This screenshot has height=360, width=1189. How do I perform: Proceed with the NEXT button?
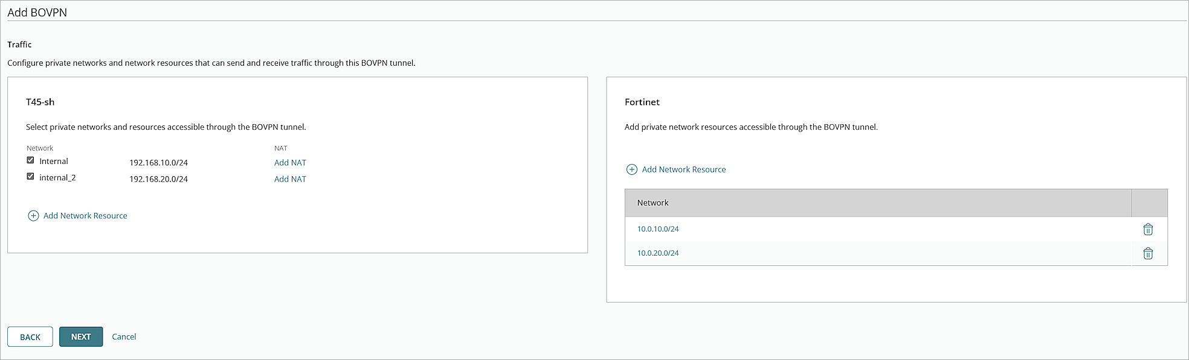81,337
